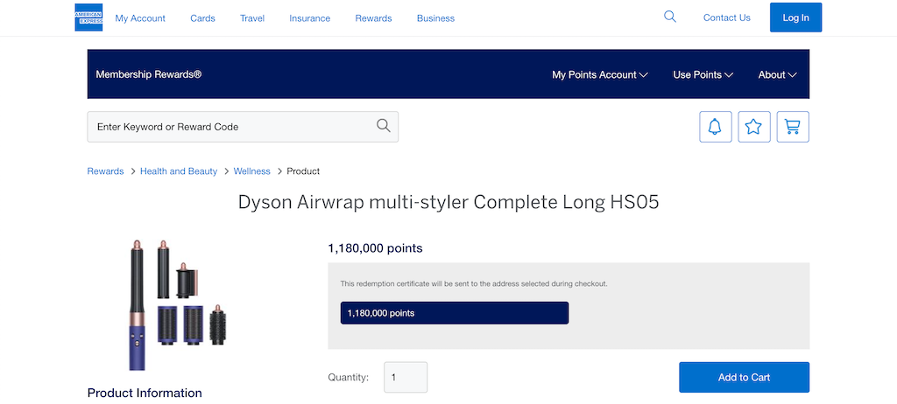The height and width of the screenshot is (404, 897).
Task: Click the Dyson Airwrap product title text
Action: 448,202
